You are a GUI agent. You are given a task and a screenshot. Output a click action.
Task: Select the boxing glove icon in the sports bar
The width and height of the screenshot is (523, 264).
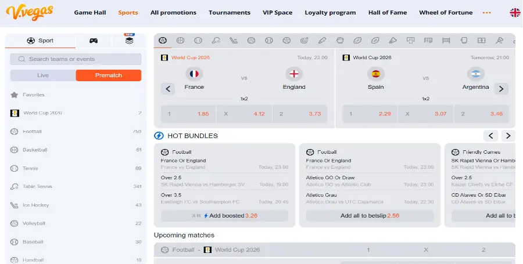[339, 40]
